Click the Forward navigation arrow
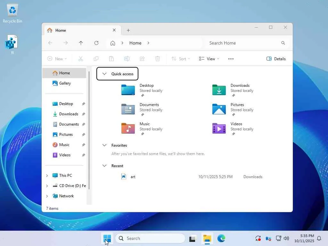328x246 pixels. click(66, 43)
